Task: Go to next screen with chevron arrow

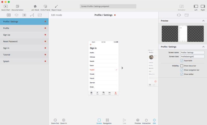Action: pyautogui.click(x=122, y=68)
